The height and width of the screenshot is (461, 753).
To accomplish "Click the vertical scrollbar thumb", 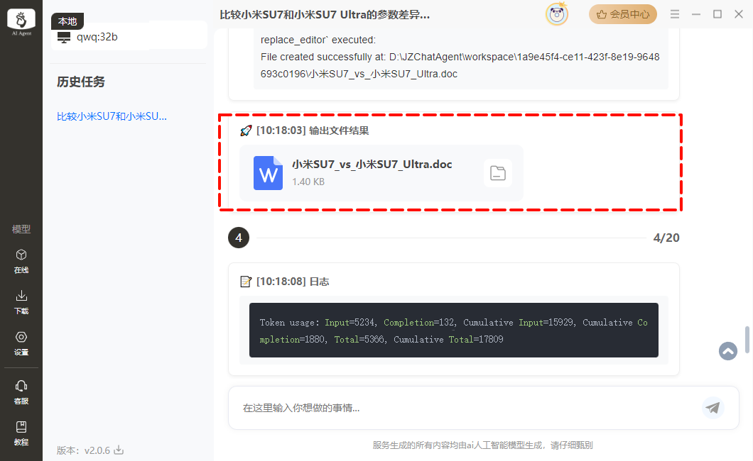I will click(747, 340).
